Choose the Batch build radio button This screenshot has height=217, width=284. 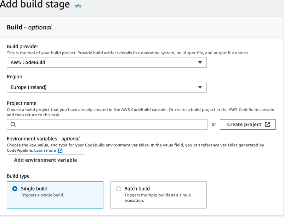(119, 189)
